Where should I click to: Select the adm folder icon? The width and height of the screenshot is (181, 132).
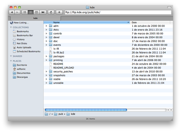51,26
